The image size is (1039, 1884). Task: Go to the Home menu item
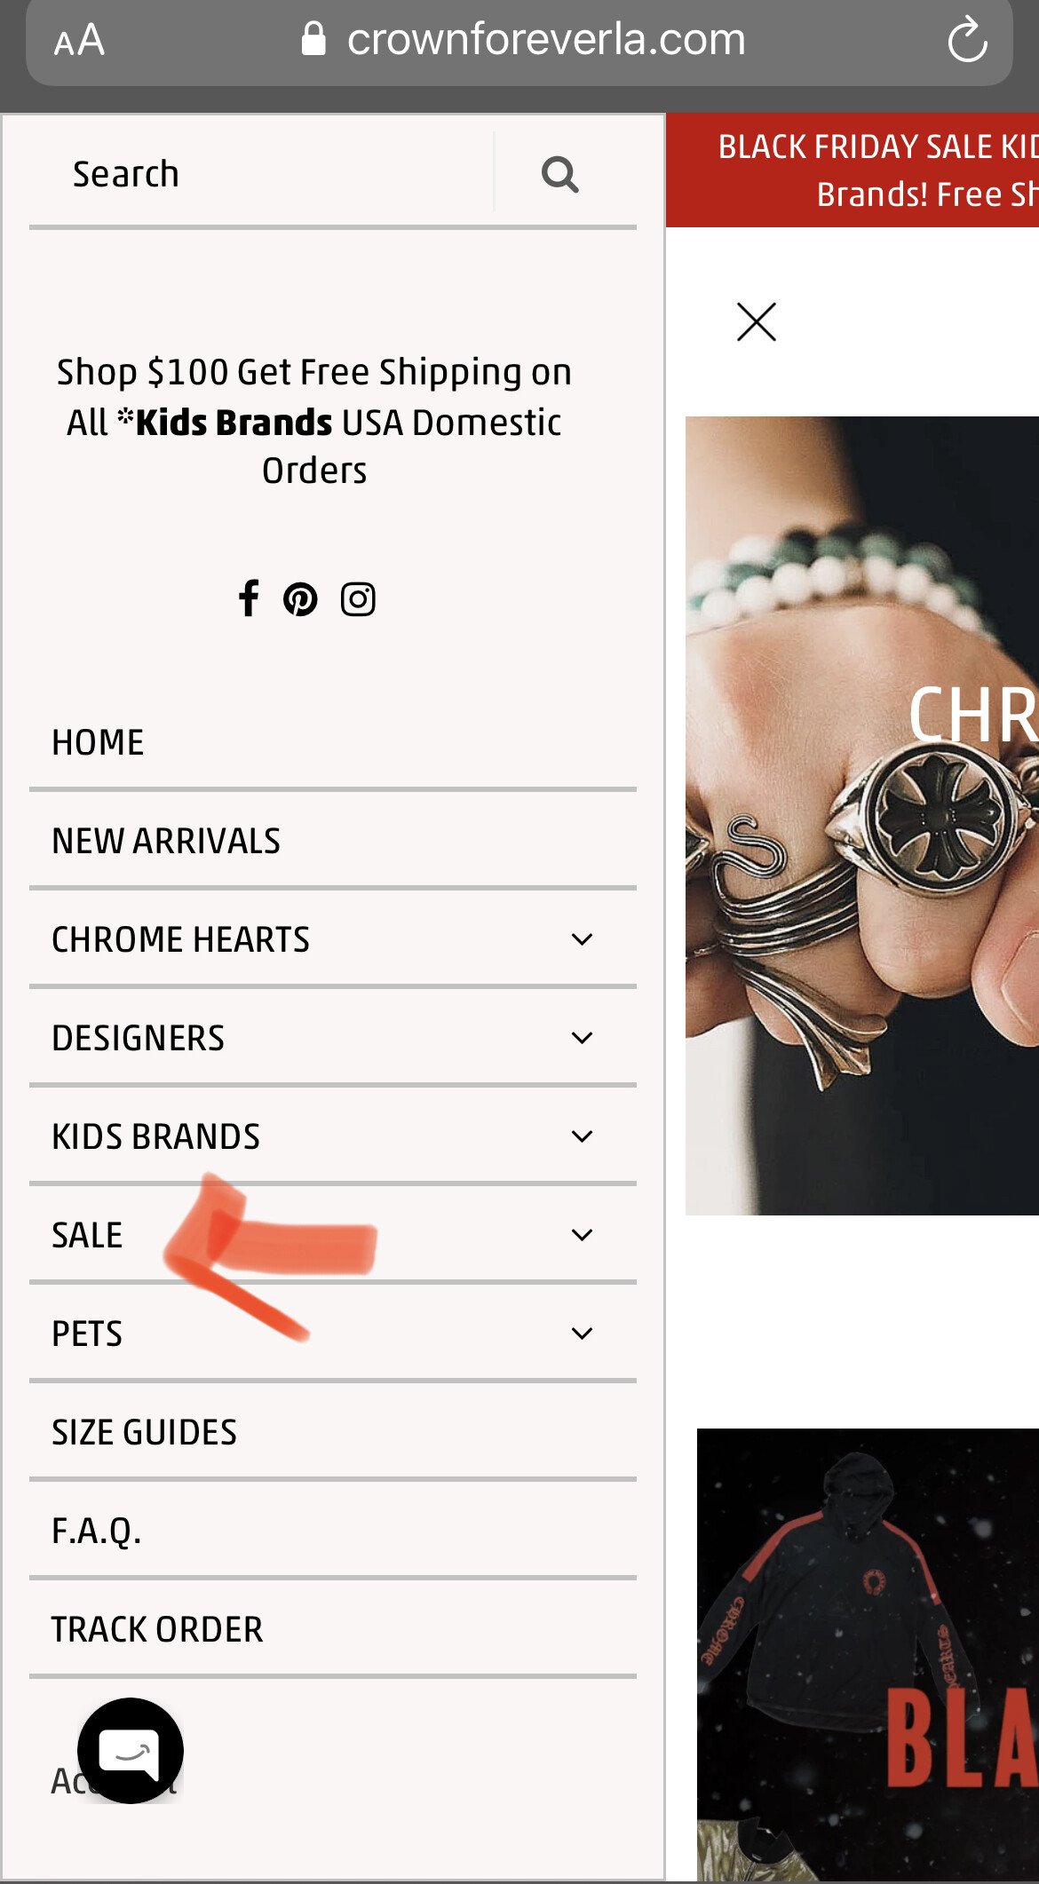click(x=333, y=742)
